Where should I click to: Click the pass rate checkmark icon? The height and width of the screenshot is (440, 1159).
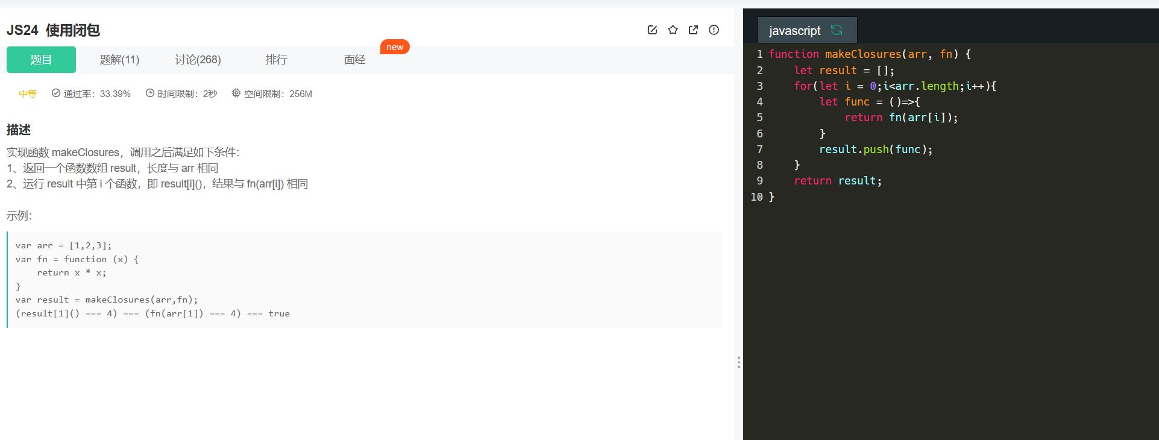(56, 93)
